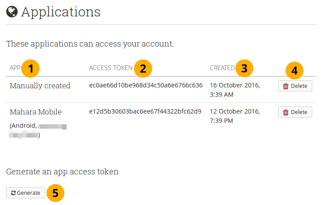This screenshot has width=322, height=205.
Task: Click trash icon in Mahara Mobile row
Action: tap(286, 112)
